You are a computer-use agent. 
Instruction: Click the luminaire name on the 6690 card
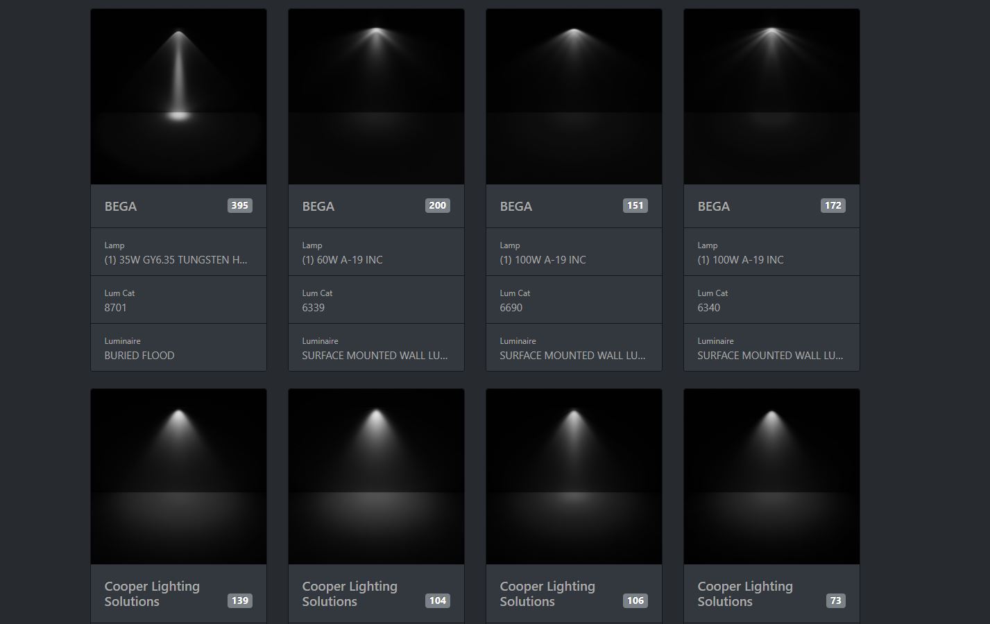click(x=573, y=356)
